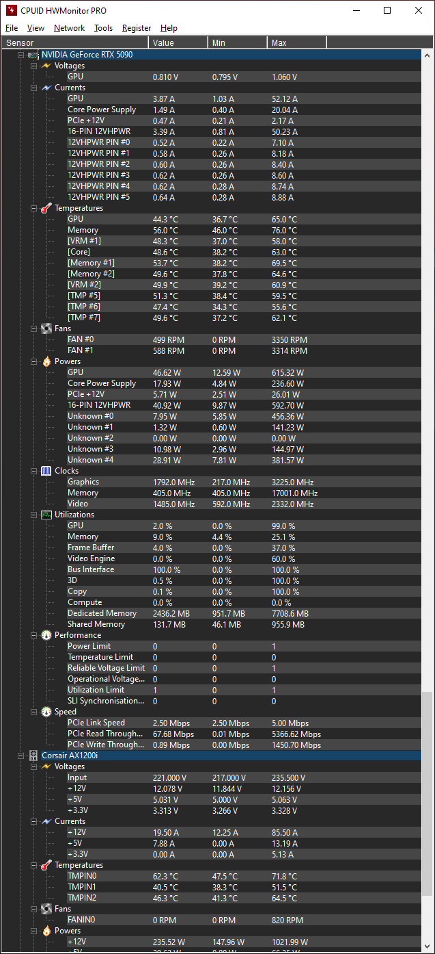Image resolution: width=435 pixels, height=954 pixels.
Task: Collapse the Corsair AX1200i node
Action: tap(20, 756)
